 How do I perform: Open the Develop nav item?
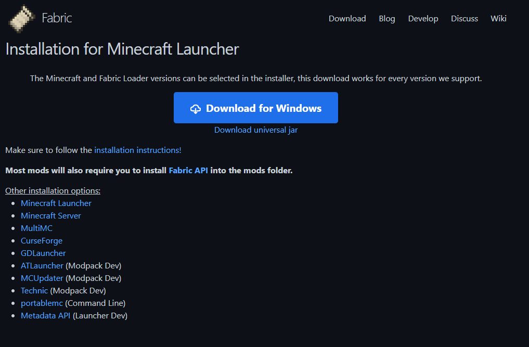pos(423,19)
